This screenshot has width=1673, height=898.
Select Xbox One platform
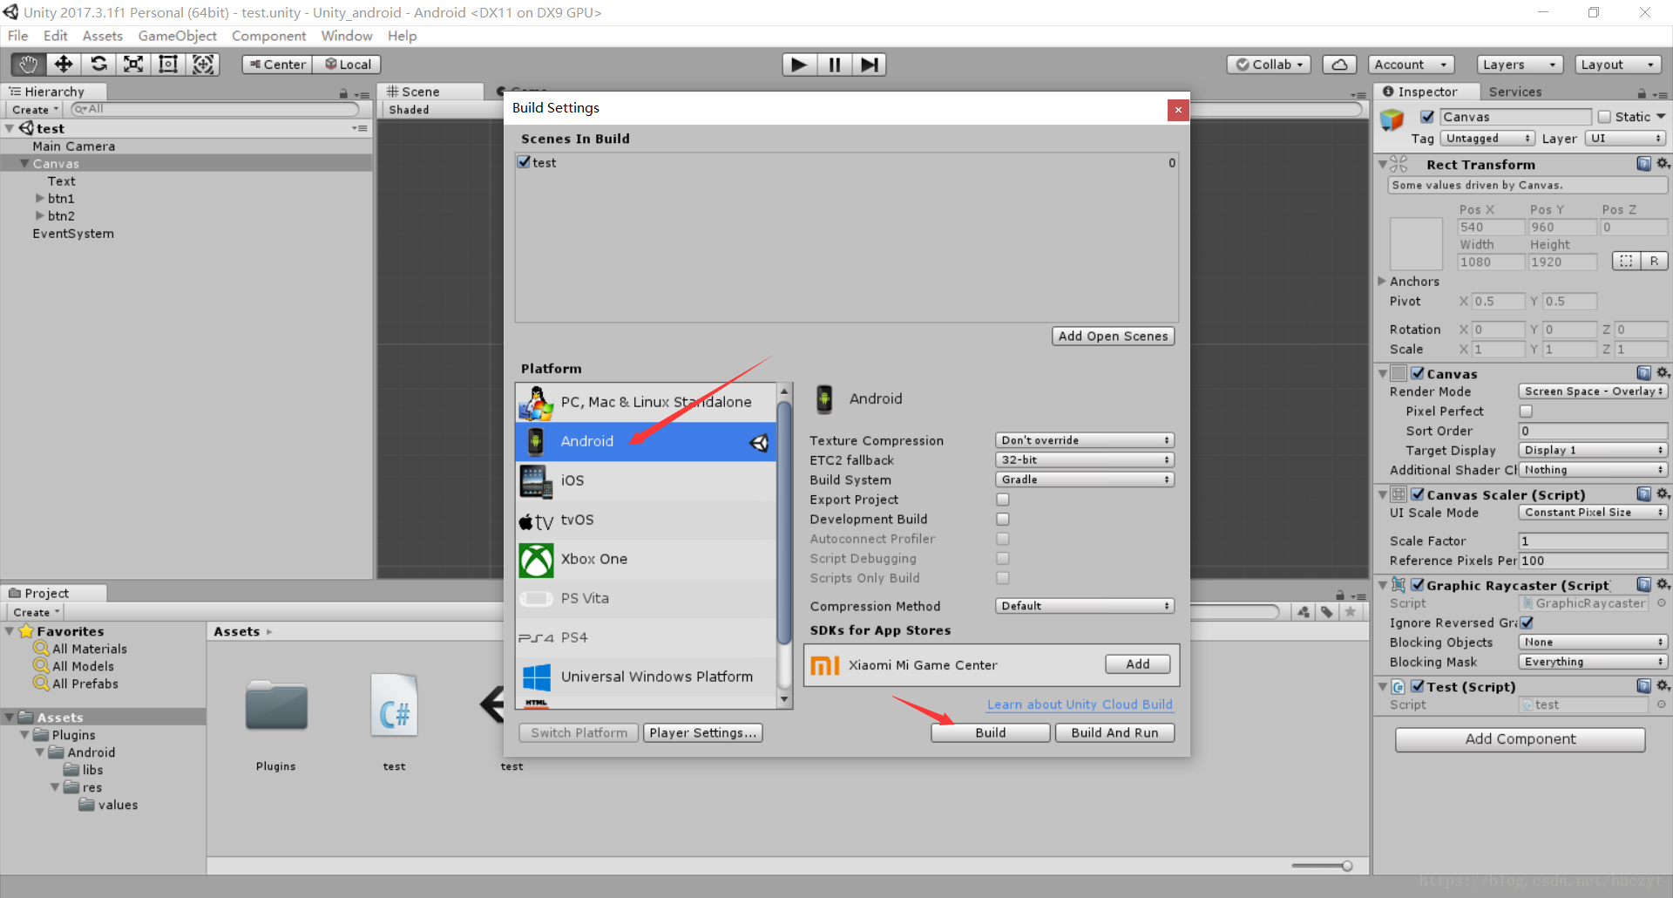pyautogui.click(x=646, y=559)
